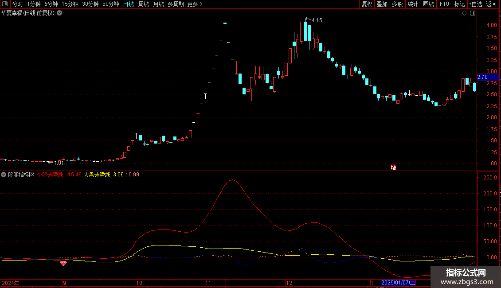Open the dropdown before 股朋指标网 indicator
Image resolution: width=501 pixels, height=288 pixels.
(x=4, y=175)
